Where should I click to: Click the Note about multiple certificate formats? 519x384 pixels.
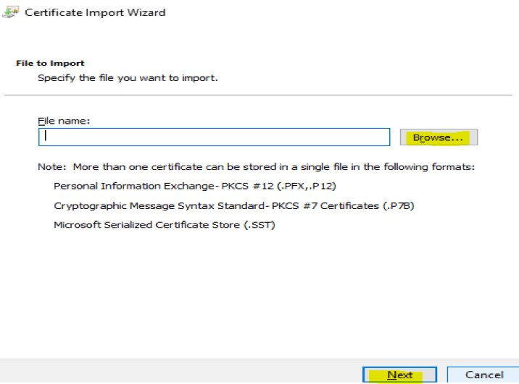tap(256, 167)
